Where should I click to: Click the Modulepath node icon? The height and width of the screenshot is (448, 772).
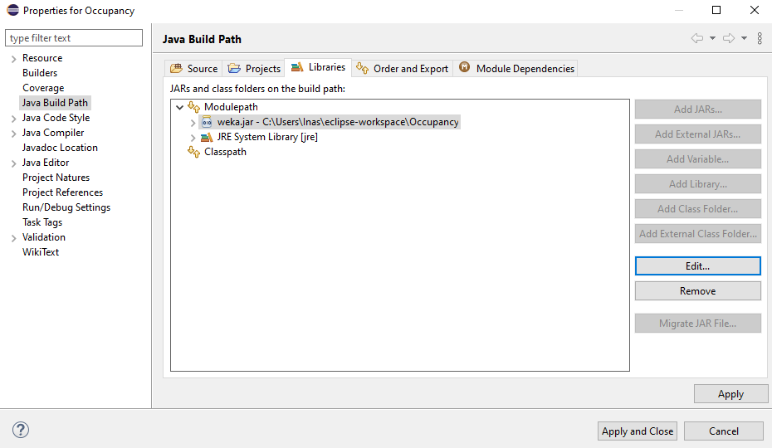coord(194,107)
